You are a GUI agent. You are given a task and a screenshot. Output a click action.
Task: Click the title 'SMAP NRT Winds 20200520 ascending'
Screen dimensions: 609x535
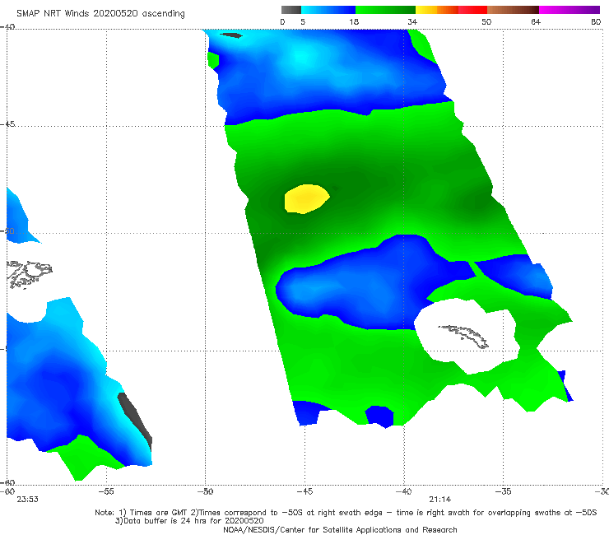coord(100,14)
